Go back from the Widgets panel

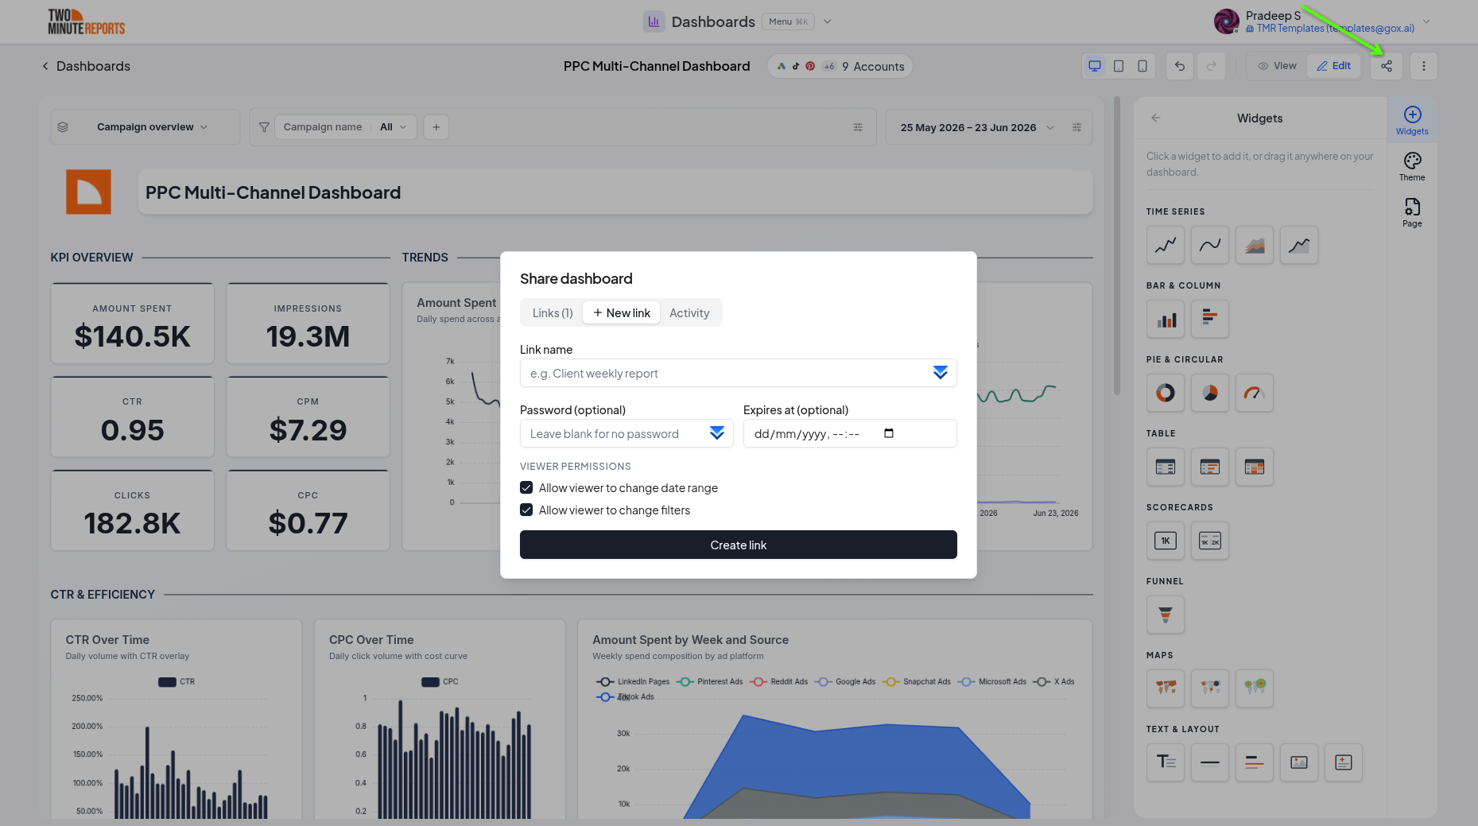pos(1156,118)
